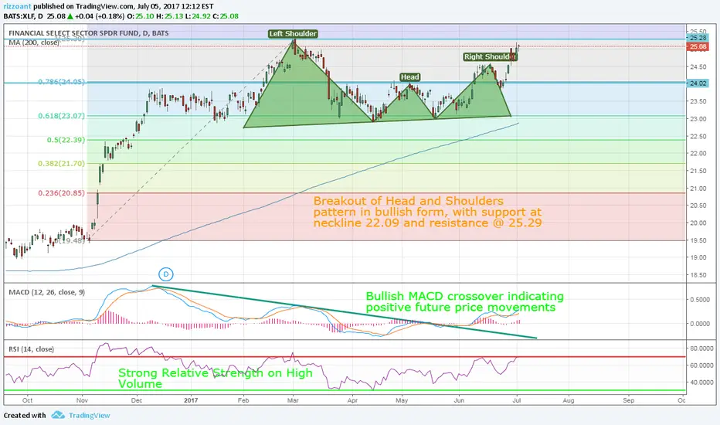Click the Dec label on time axis
The image size is (720, 425).
[137, 400]
